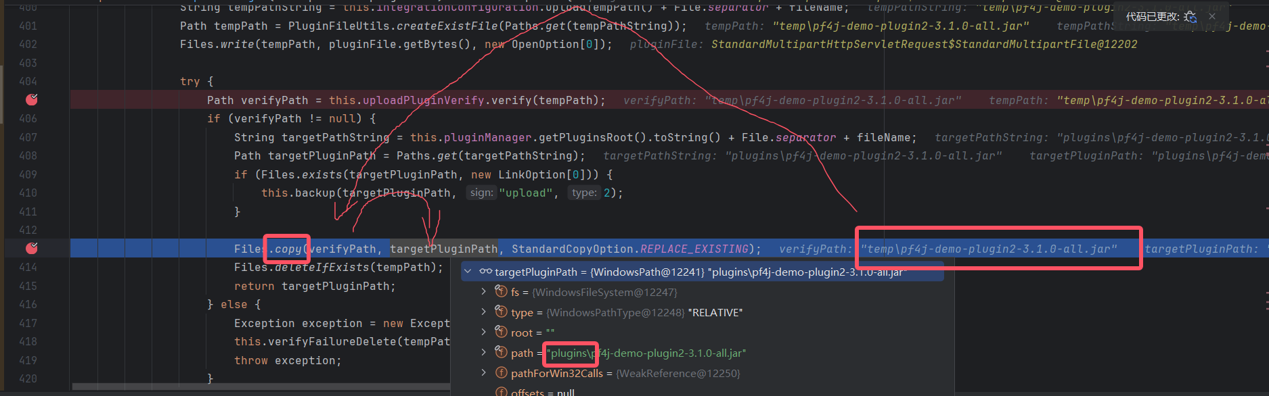The image size is (1269, 396).
Task: Click return keyword on line 415
Action: coord(254,286)
